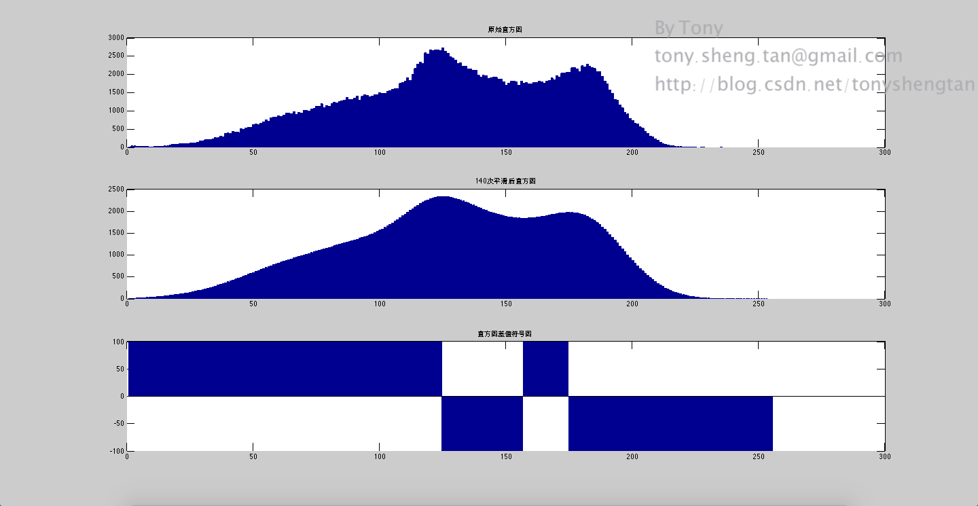Select the negative block just right of 125
Viewport: 978px width, 506px height.
point(482,423)
